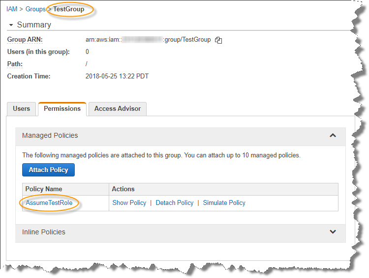
Task: Click the Creation Time label
Action: point(29,76)
